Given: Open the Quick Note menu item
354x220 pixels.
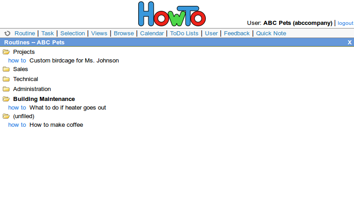Looking at the screenshot, I should (271, 33).
